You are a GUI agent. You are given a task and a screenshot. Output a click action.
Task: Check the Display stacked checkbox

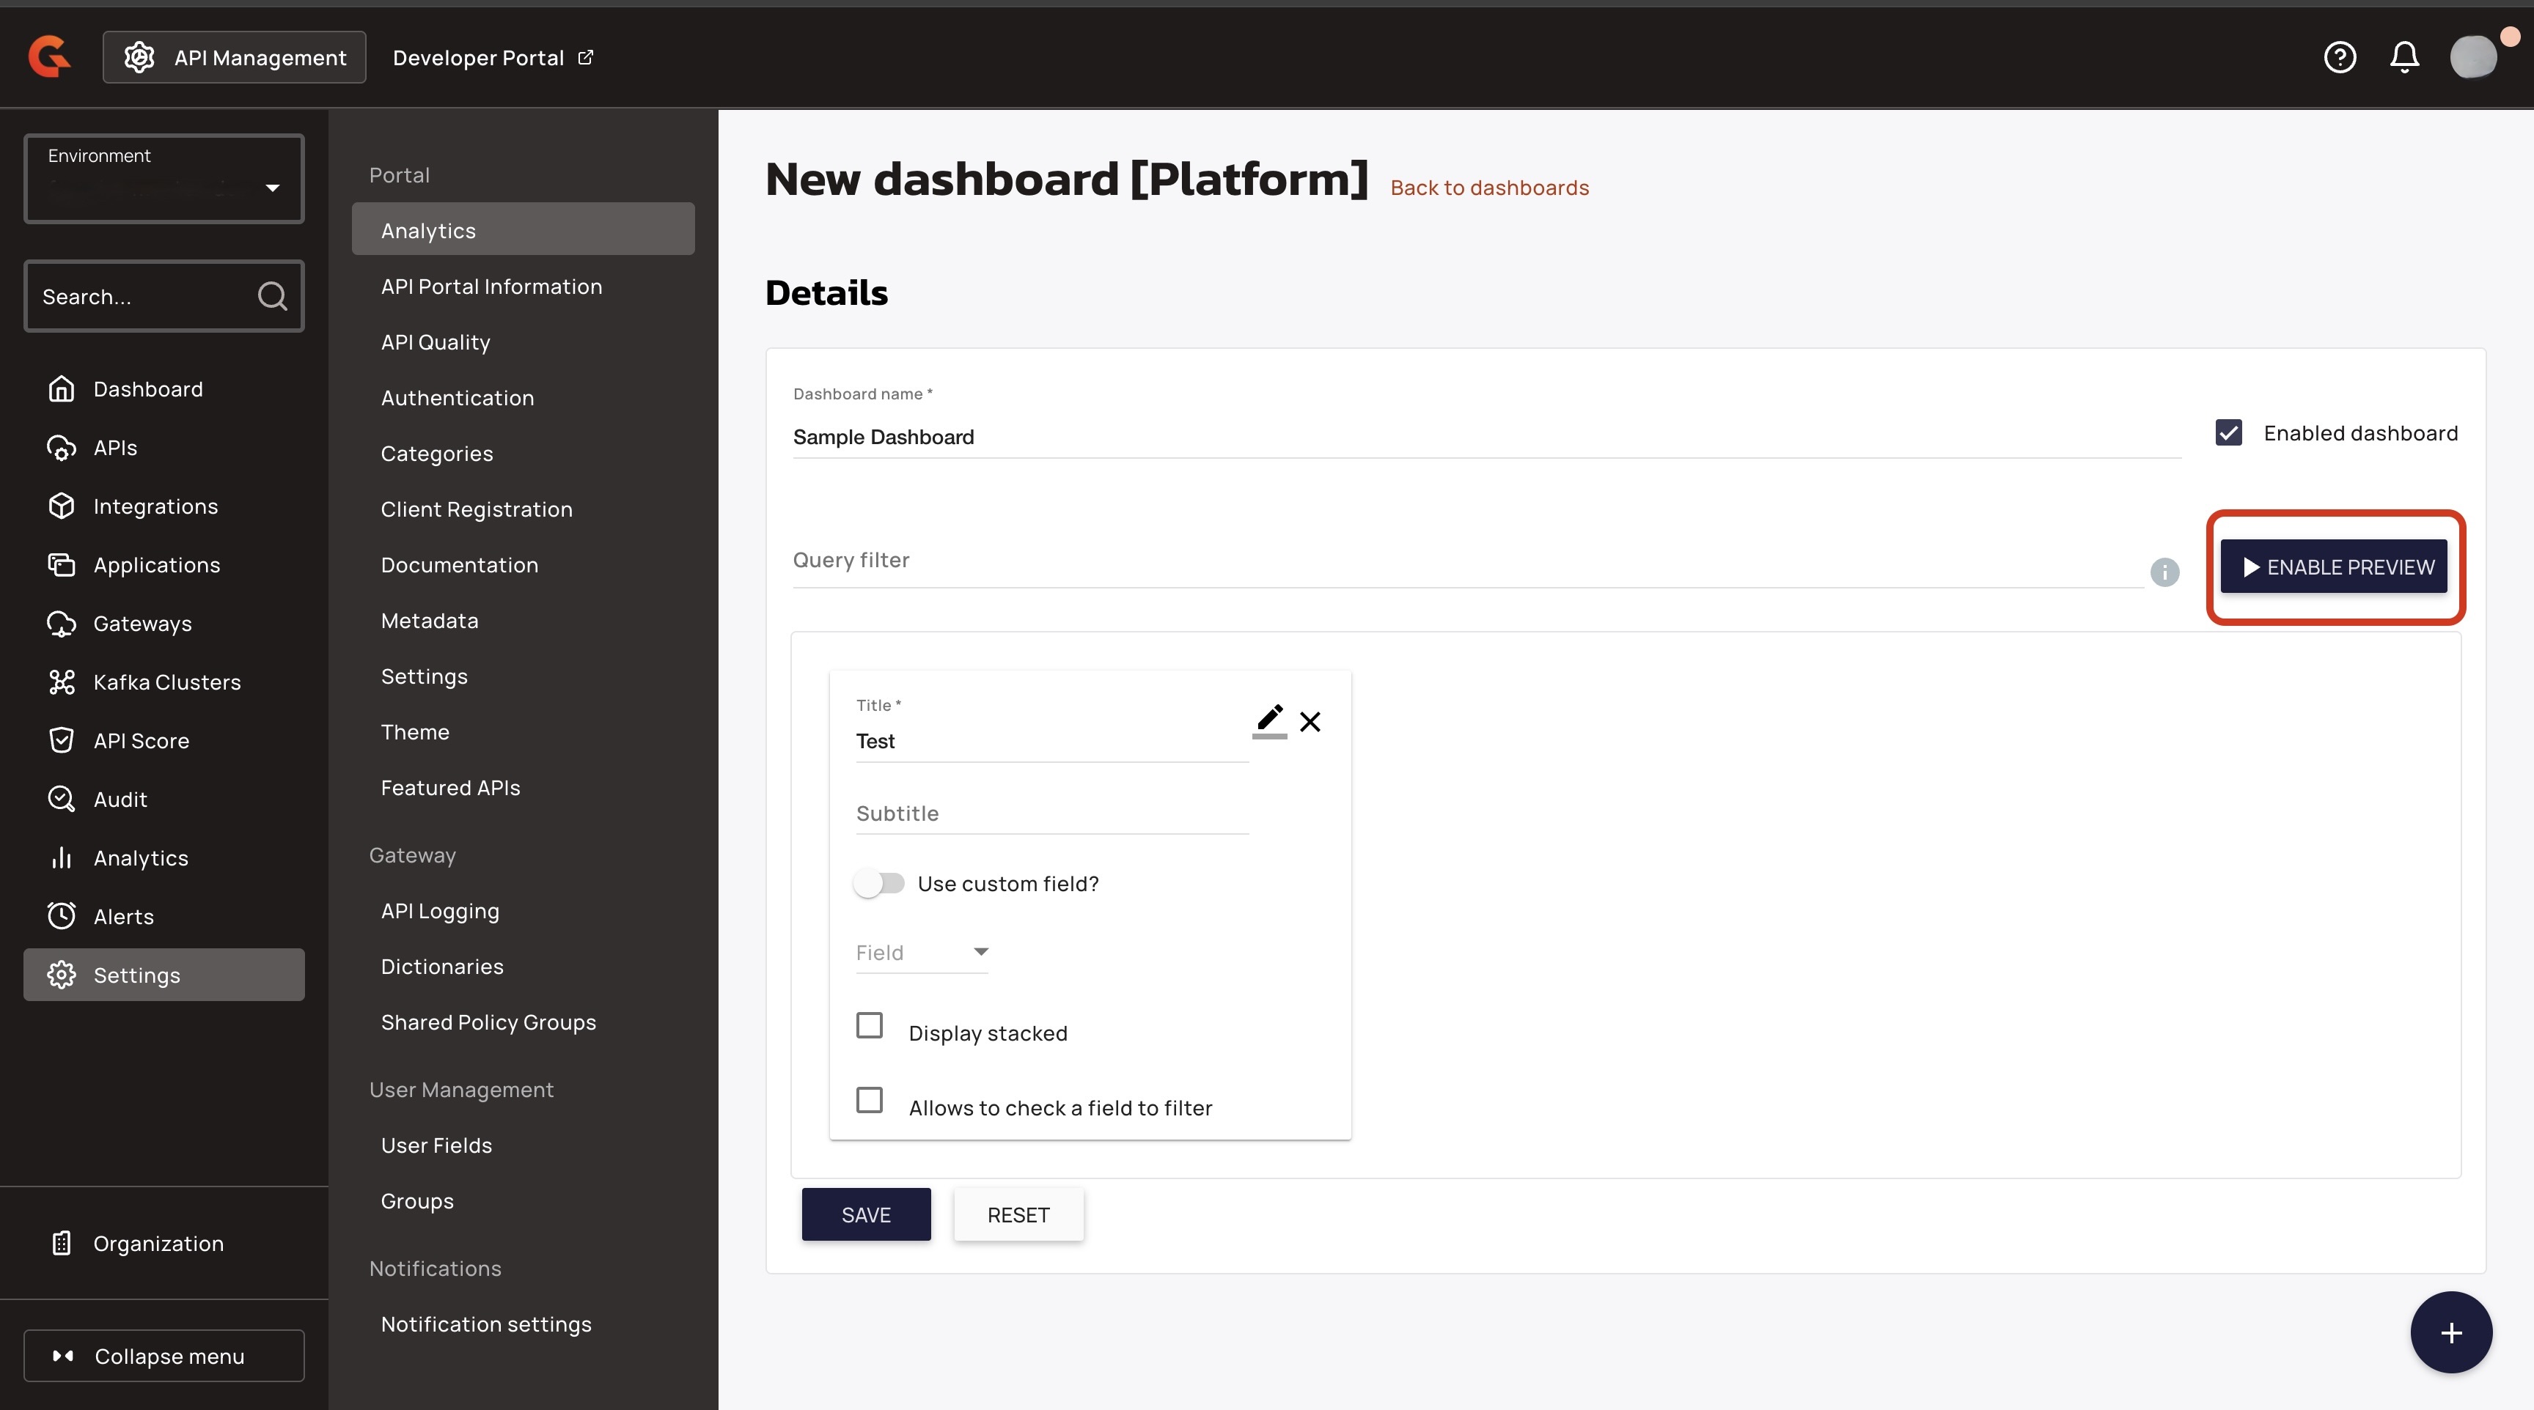tap(870, 1025)
